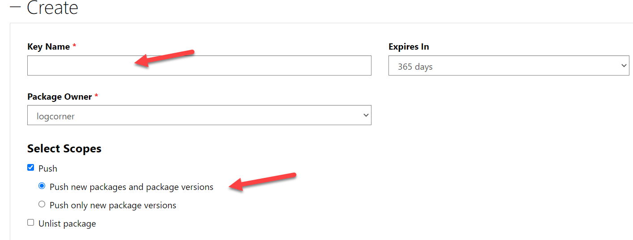The height and width of the screenshot is (240, 633).
Task: Click the Push label text
Action: coord(48,168)
